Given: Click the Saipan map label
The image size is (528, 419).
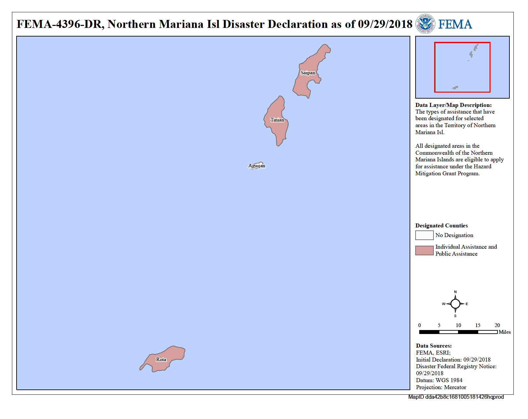Looking at the screenshot, I should pyautogui.click(x=308, y=73).
